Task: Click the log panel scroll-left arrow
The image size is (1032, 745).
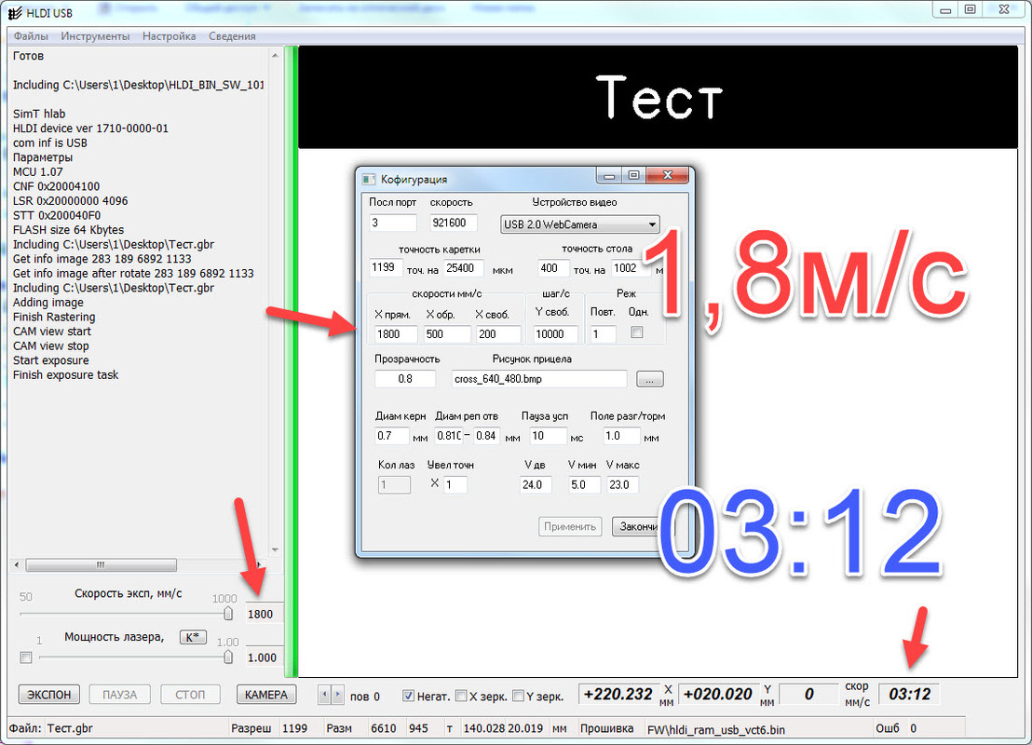Action: click(18, 564)
